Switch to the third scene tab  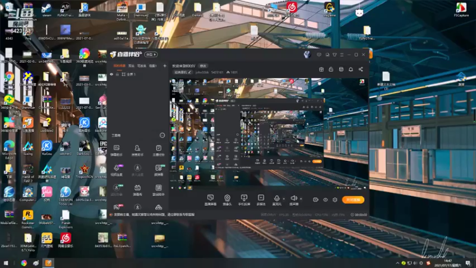[x=142, y=66]
